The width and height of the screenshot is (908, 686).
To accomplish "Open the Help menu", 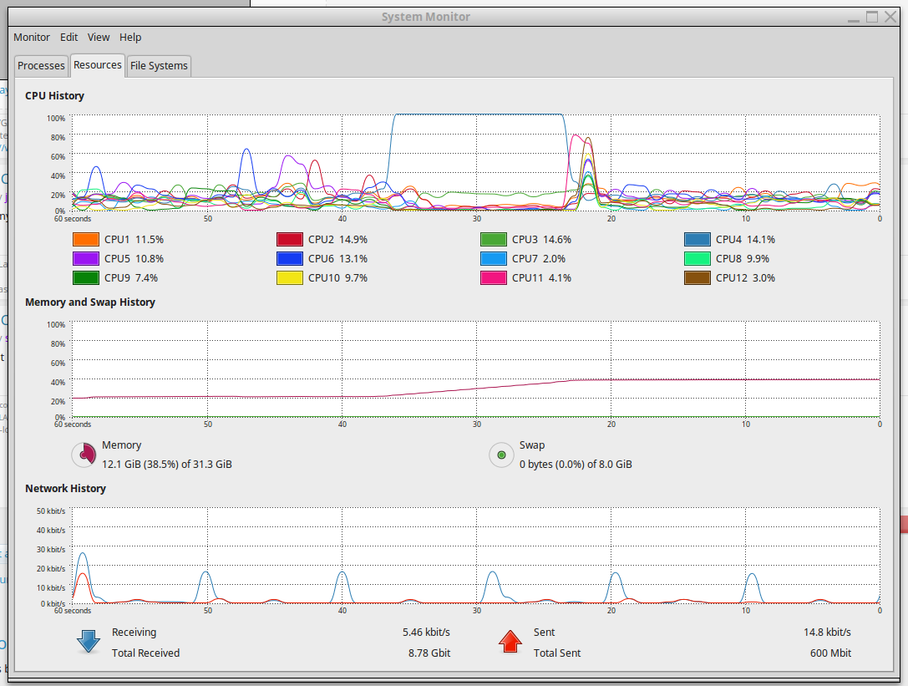I will point(130,37).
